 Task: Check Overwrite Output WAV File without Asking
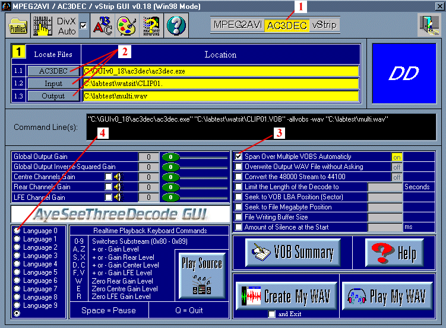[238, 167]
